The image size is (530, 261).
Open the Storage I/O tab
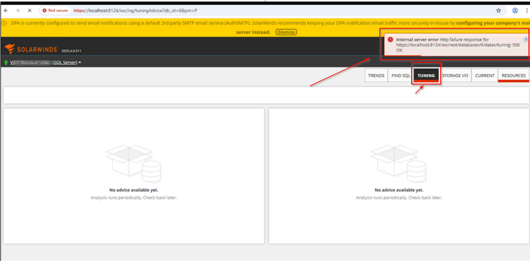point(455,76)
